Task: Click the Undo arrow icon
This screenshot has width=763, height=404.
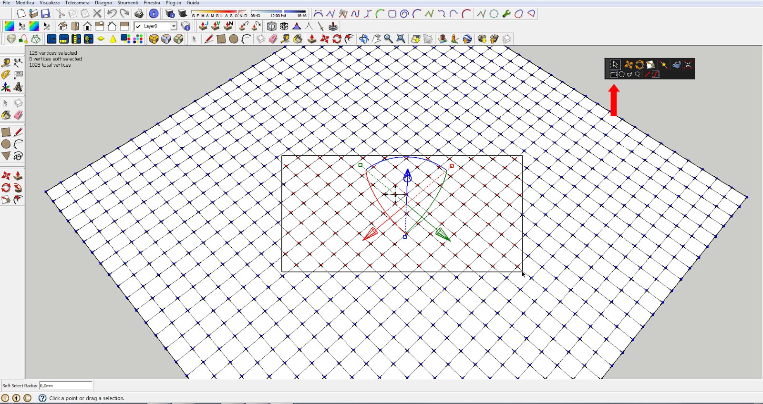Action: [x=112, y=14]
